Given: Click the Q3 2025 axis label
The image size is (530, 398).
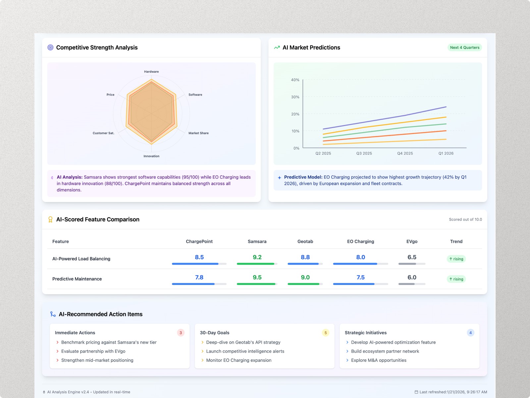Looking at the screenshot, I should pyautogui.click(x=364, y=153).
